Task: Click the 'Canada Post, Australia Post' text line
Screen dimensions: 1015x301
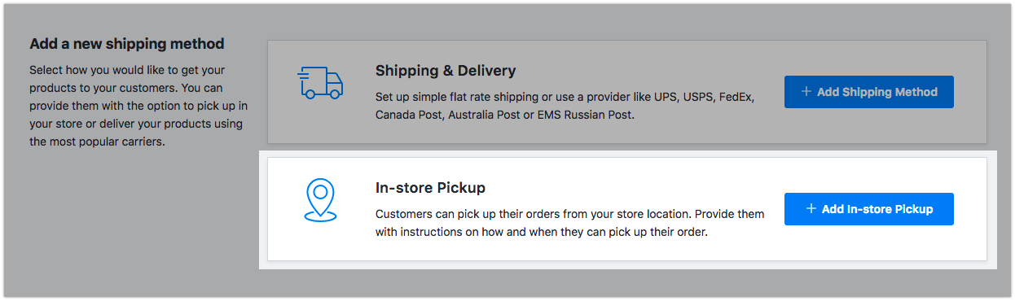Action: point(504,115)
